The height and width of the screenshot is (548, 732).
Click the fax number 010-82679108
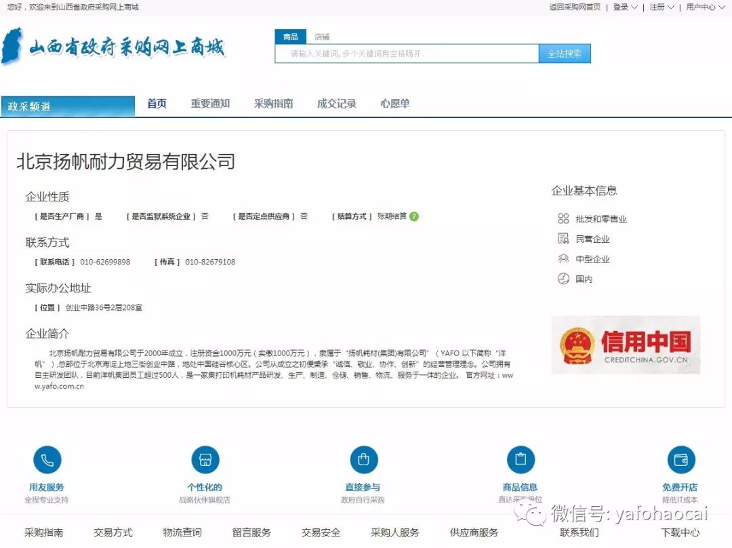[210, 262]
